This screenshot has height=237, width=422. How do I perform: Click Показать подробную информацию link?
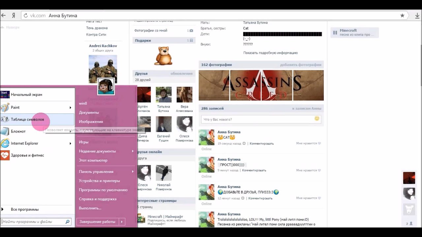tap(270, 53)
